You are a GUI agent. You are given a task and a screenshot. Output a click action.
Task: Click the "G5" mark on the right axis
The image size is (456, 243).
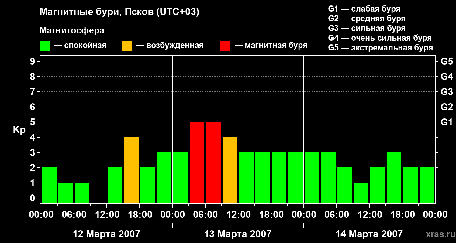pos(447,61)
